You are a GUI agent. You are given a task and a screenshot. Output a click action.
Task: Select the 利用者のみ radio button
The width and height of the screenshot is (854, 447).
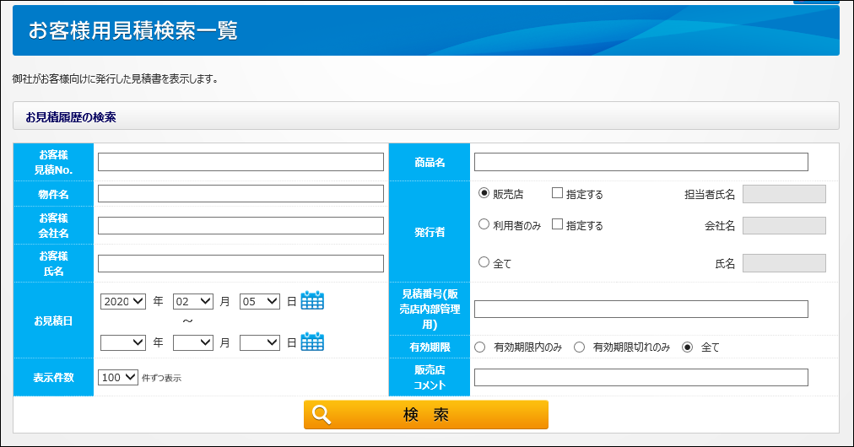click(x=484, y=224)
